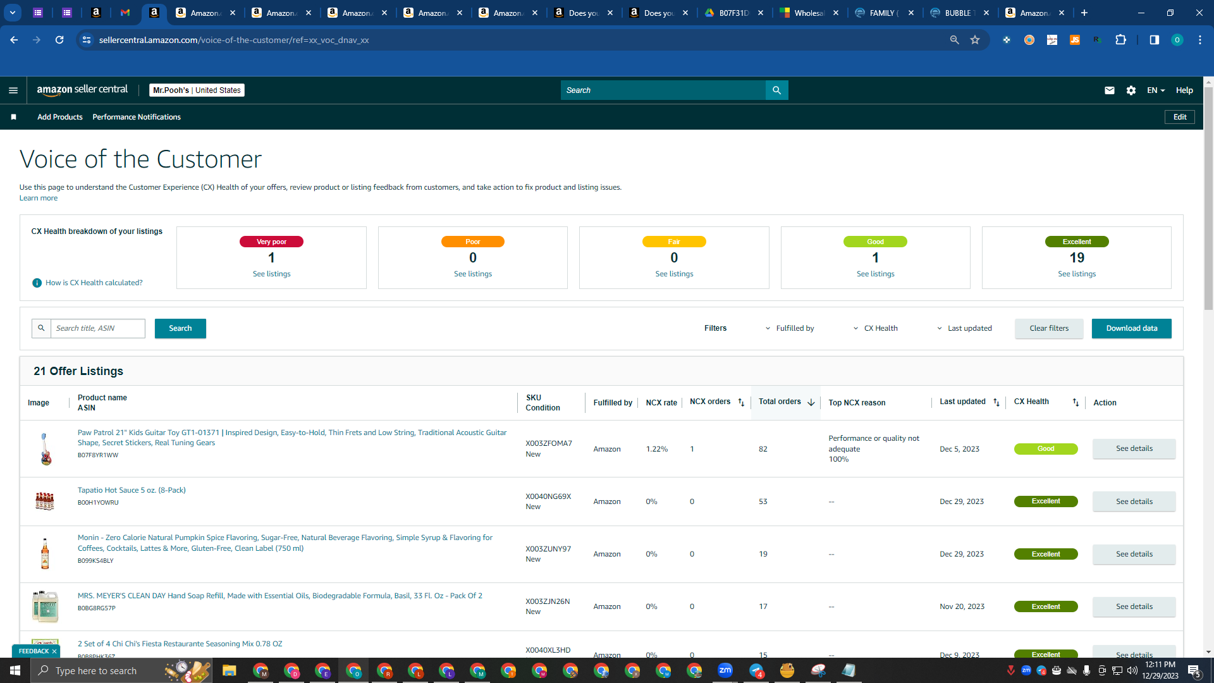This screenshot has width=1214, height=683.
Task: Open the Learn more link
Action: (39, 198)
